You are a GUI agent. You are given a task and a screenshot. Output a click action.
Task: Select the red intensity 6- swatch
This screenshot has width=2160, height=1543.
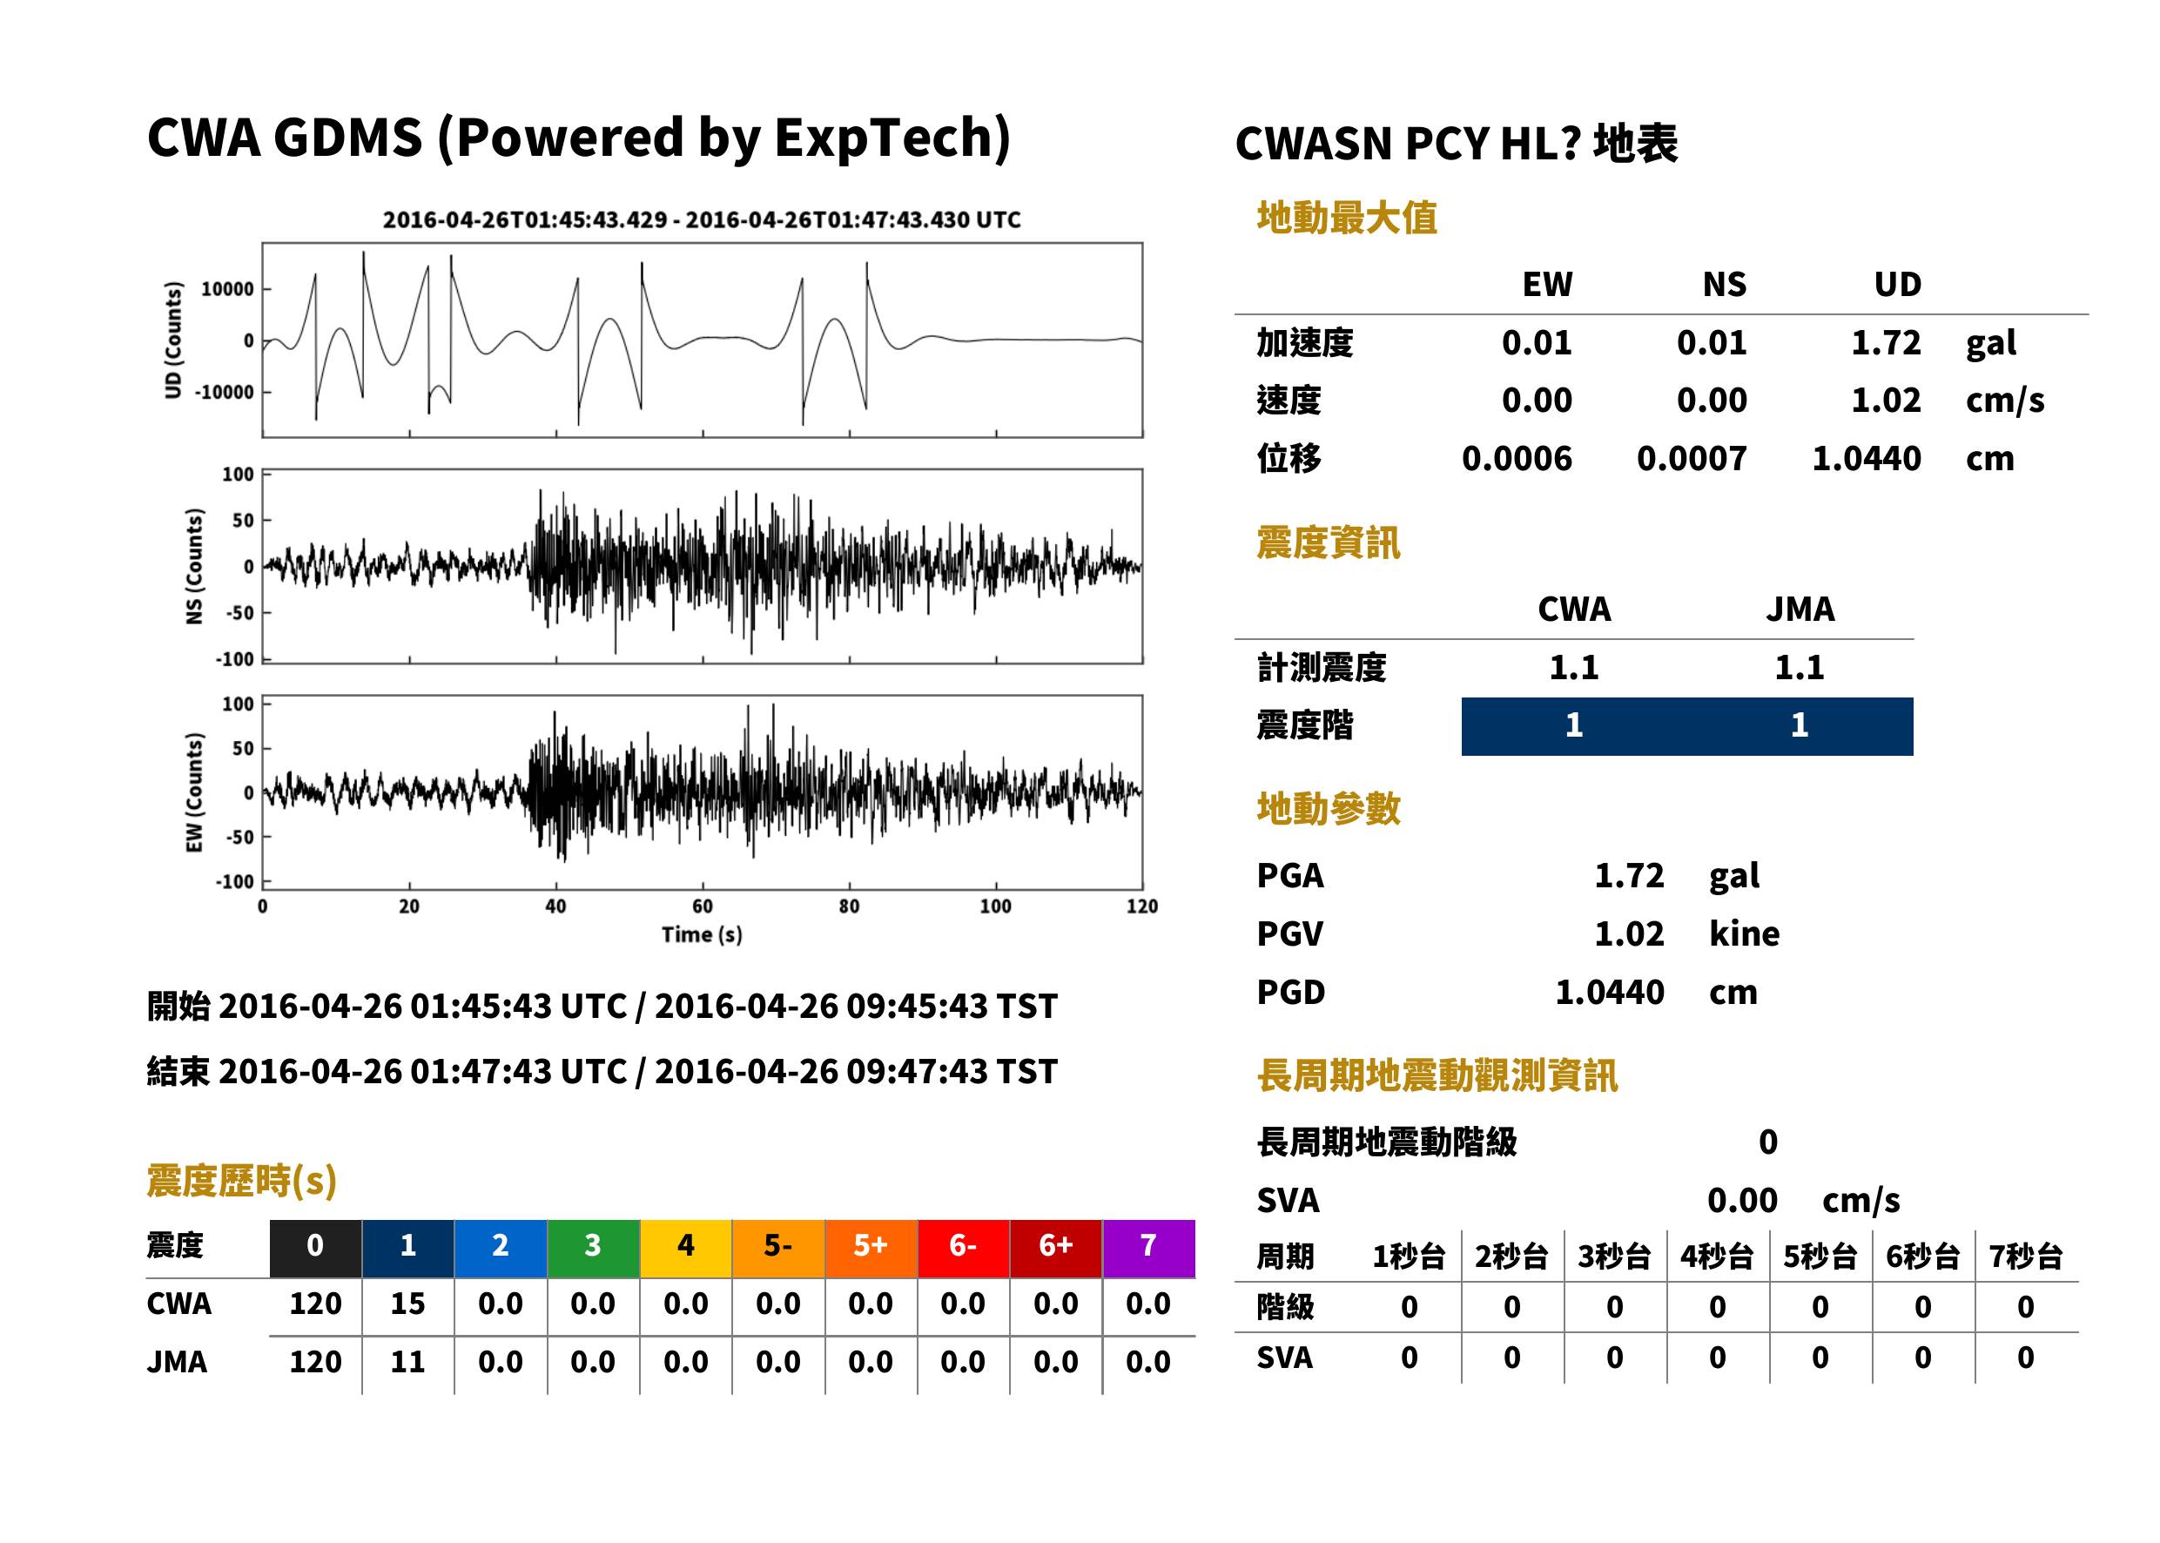click(x=963, y=1249)
